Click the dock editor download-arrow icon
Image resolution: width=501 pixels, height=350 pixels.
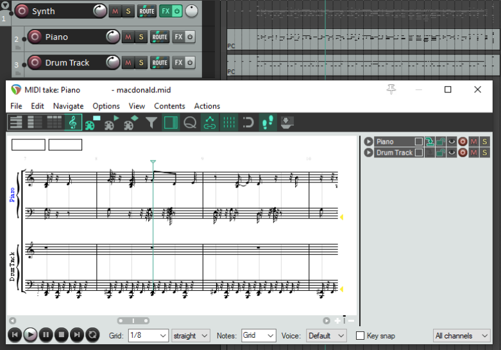point(286,122)
